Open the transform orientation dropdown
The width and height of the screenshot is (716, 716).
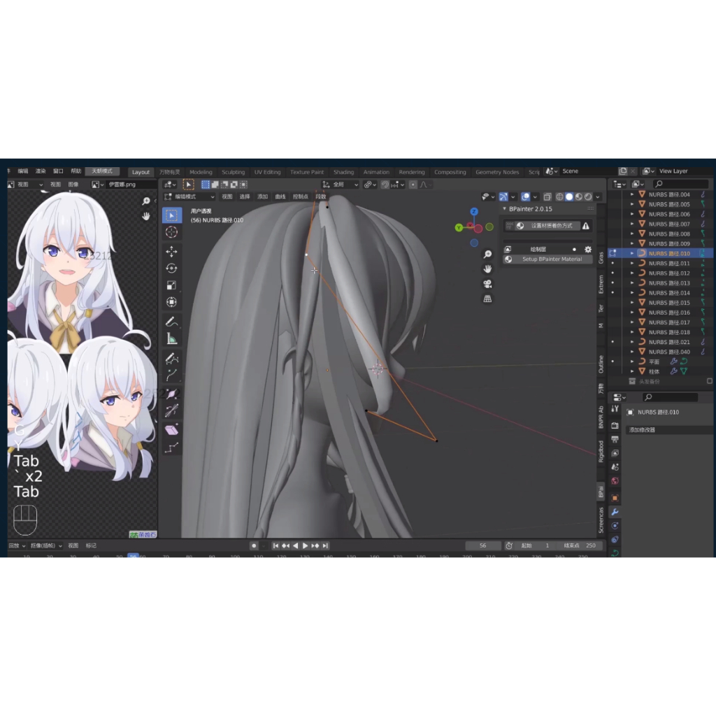pyautogui.click(x=341, y=185)
